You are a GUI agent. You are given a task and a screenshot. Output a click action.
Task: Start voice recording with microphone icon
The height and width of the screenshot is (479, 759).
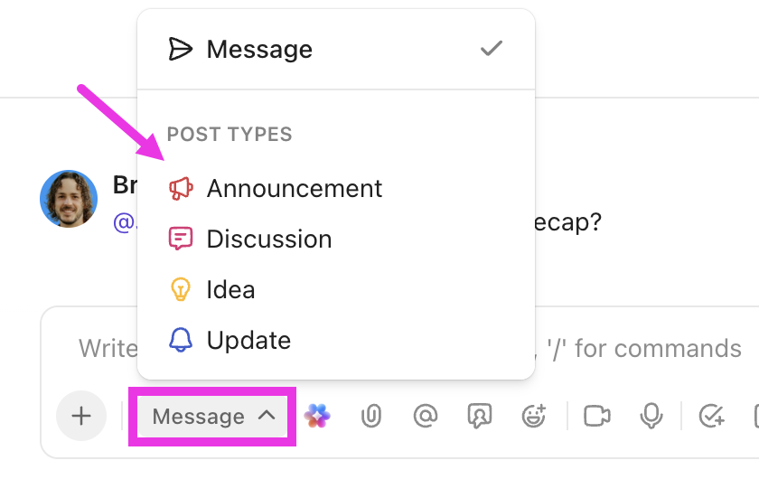[651, 416]
